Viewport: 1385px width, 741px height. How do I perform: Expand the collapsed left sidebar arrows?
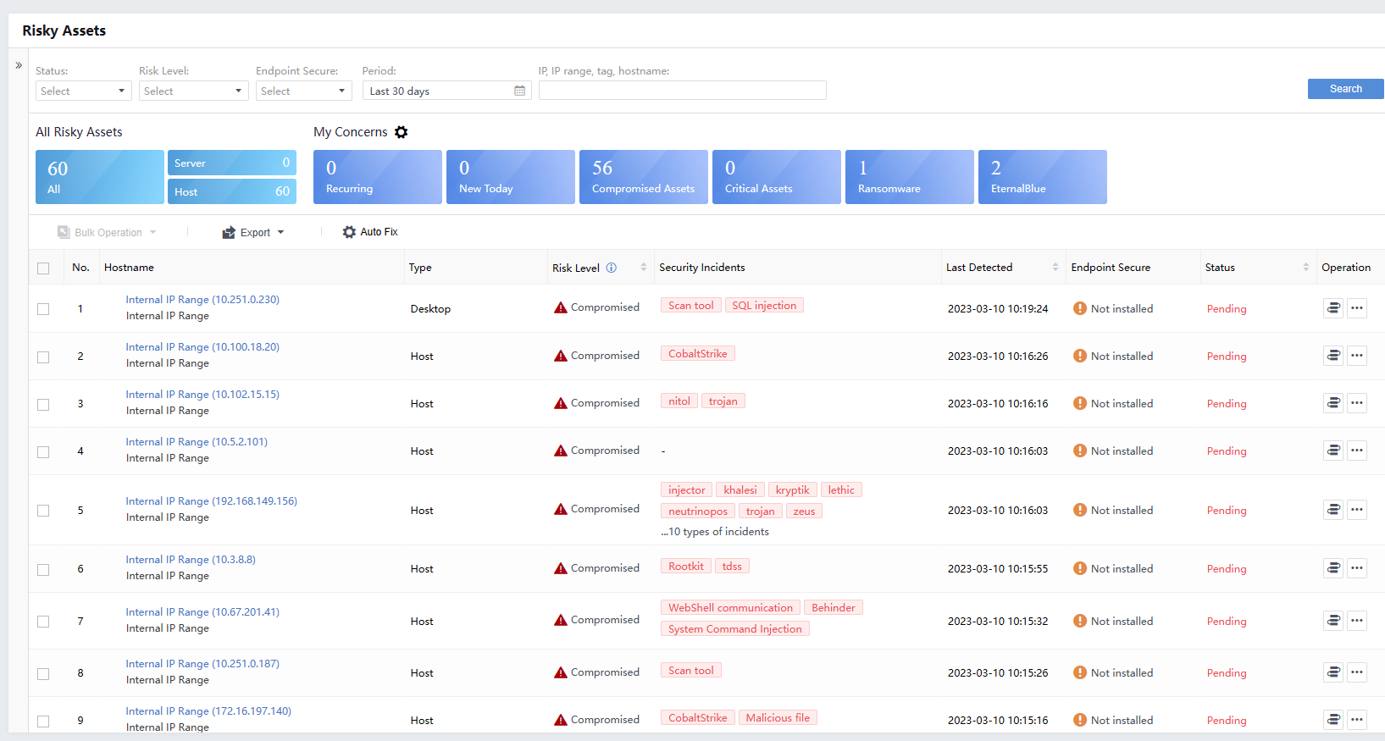19,65
